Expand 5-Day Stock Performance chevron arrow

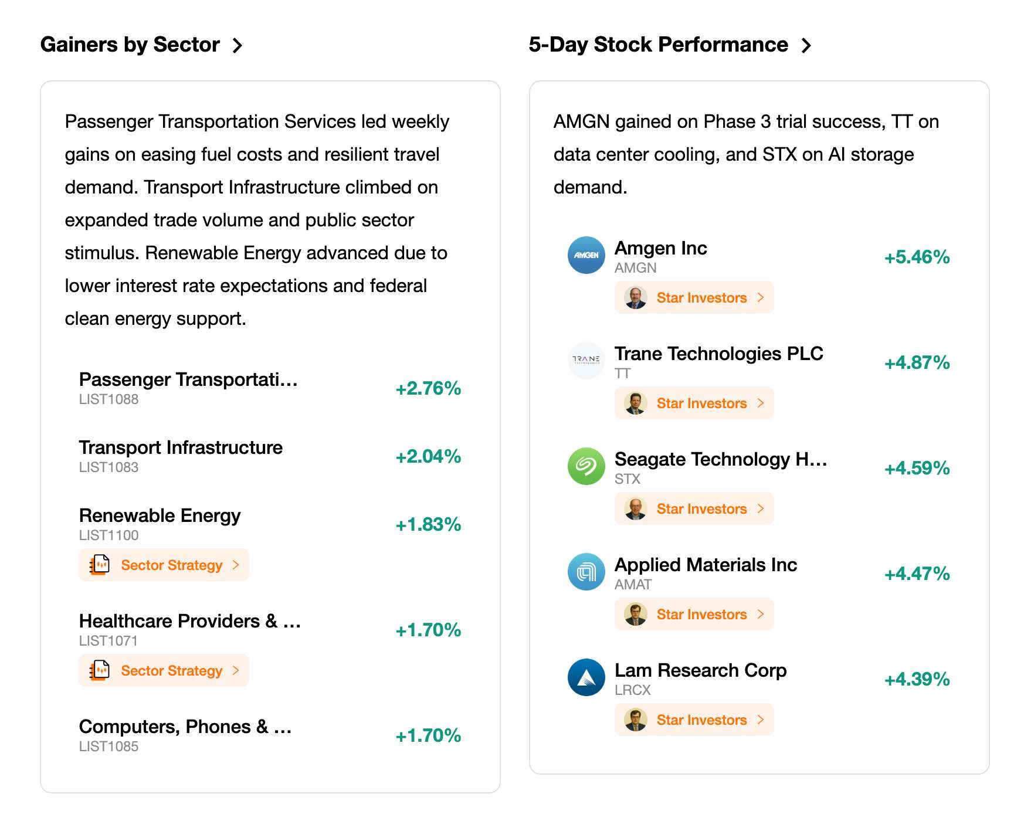[x=806, y=45]
